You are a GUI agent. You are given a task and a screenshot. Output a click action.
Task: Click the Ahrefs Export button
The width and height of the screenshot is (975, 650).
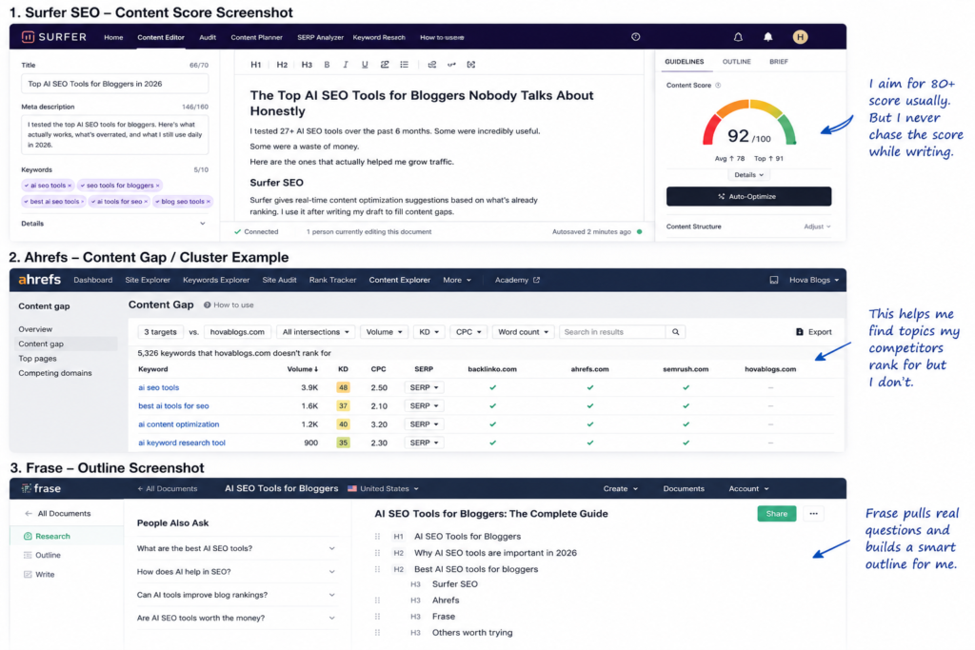pyautogui.click(x=813, y=332)
